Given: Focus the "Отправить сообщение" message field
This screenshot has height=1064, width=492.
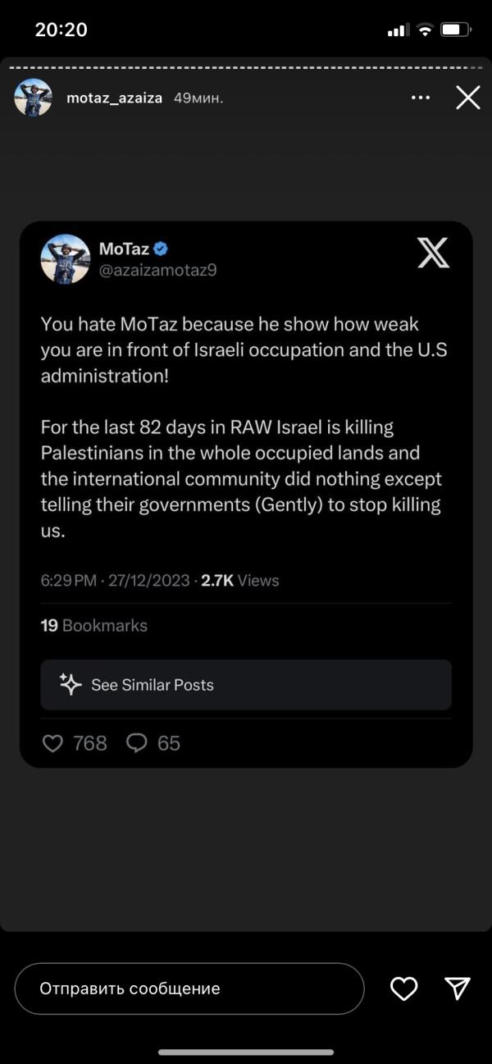Looking at the screenshot, I should click(189, 989).
